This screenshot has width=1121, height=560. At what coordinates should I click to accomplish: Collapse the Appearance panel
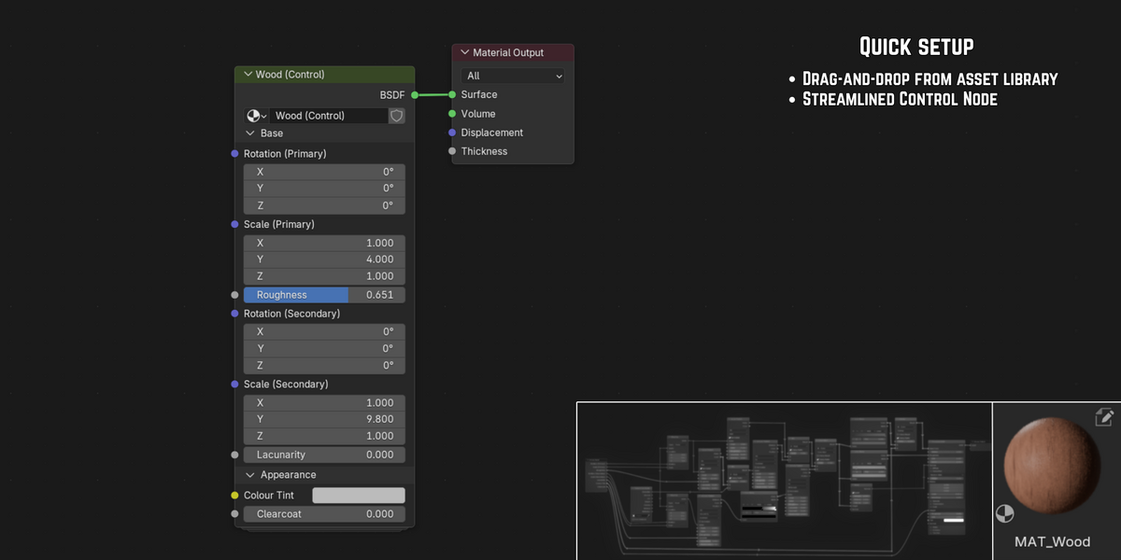coord(250,475)
